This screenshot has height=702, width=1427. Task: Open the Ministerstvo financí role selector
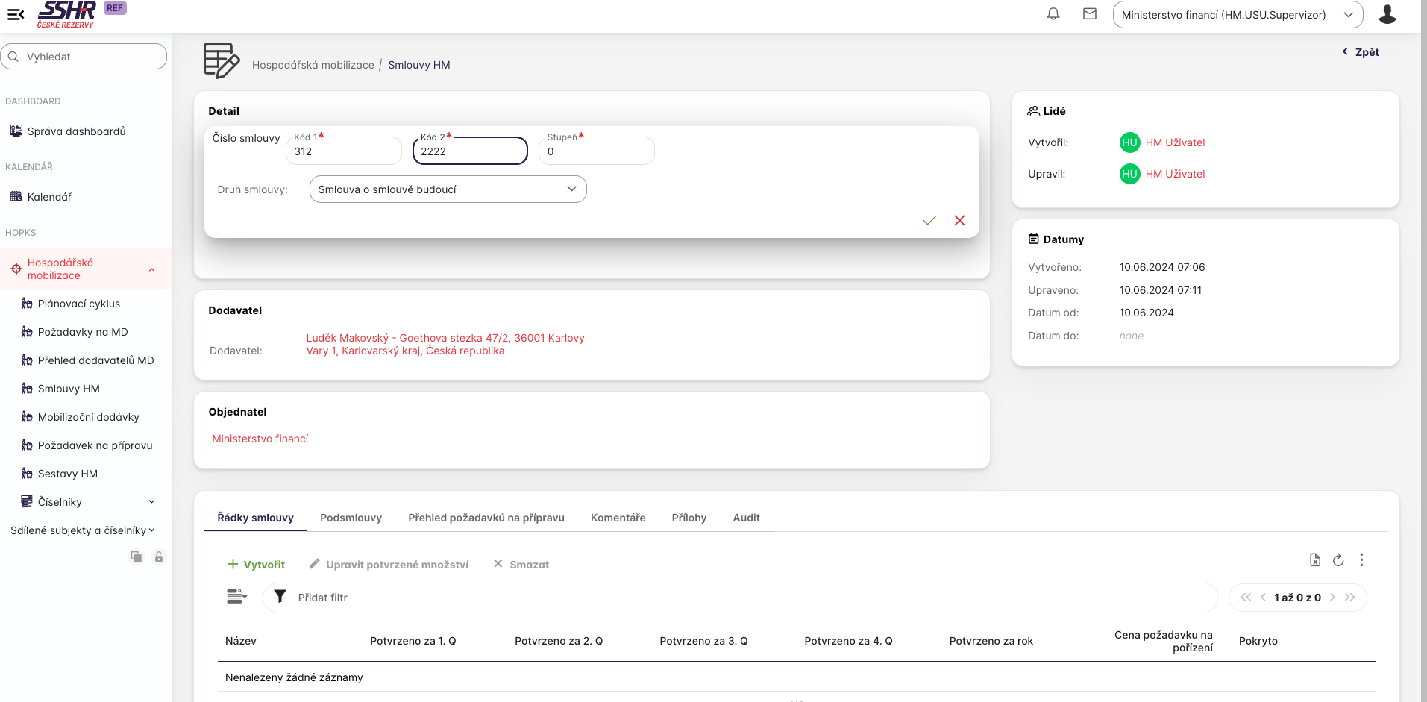tap(1237, 15)
